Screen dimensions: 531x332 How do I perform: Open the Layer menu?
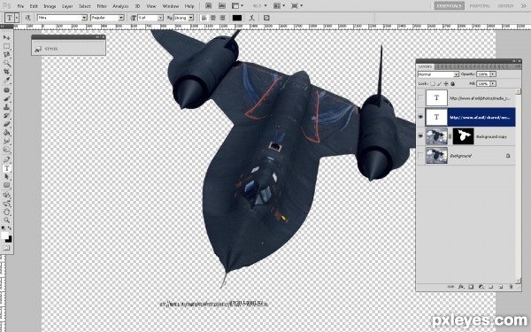pyautogui.click(x=67, y=6)
